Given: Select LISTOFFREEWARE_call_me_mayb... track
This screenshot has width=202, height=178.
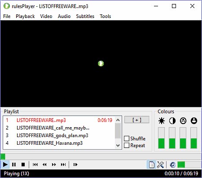Looking at the screenshot, I should coord(59,128).
